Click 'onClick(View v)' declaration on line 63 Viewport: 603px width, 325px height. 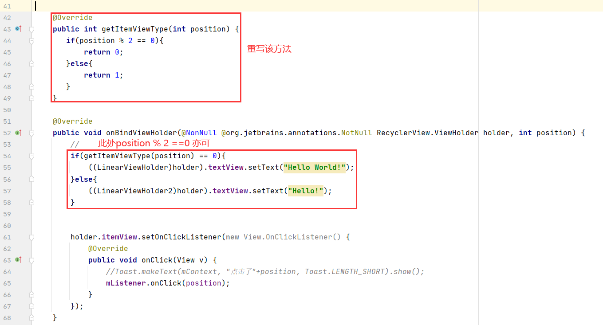[x=175, y=260]
